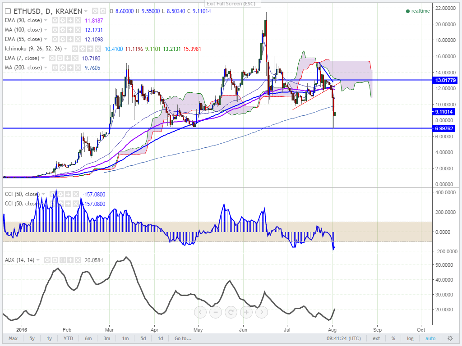Zoom in with the plus chart control
462x346 pixels.
tap(246, 312)
